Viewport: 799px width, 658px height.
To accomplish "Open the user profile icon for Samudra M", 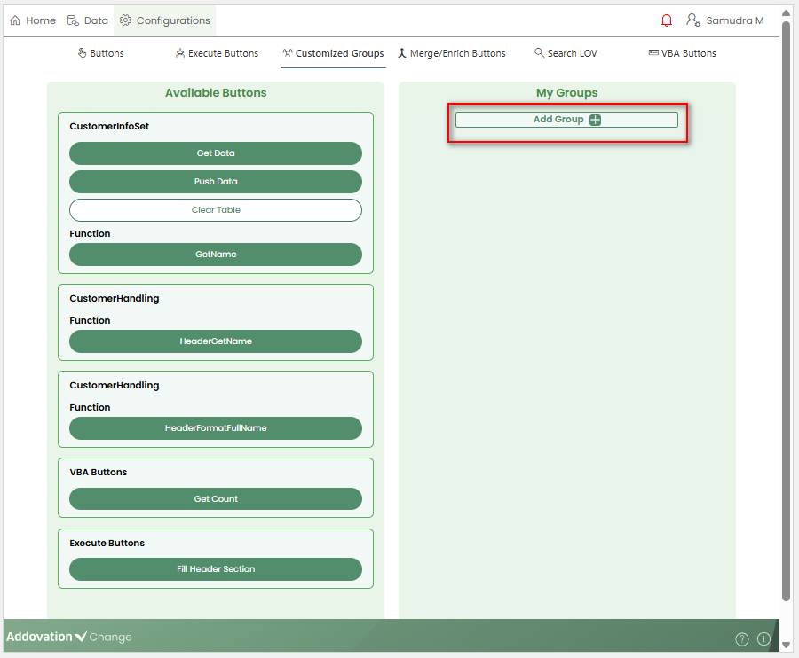I will (x=693, y=20).
